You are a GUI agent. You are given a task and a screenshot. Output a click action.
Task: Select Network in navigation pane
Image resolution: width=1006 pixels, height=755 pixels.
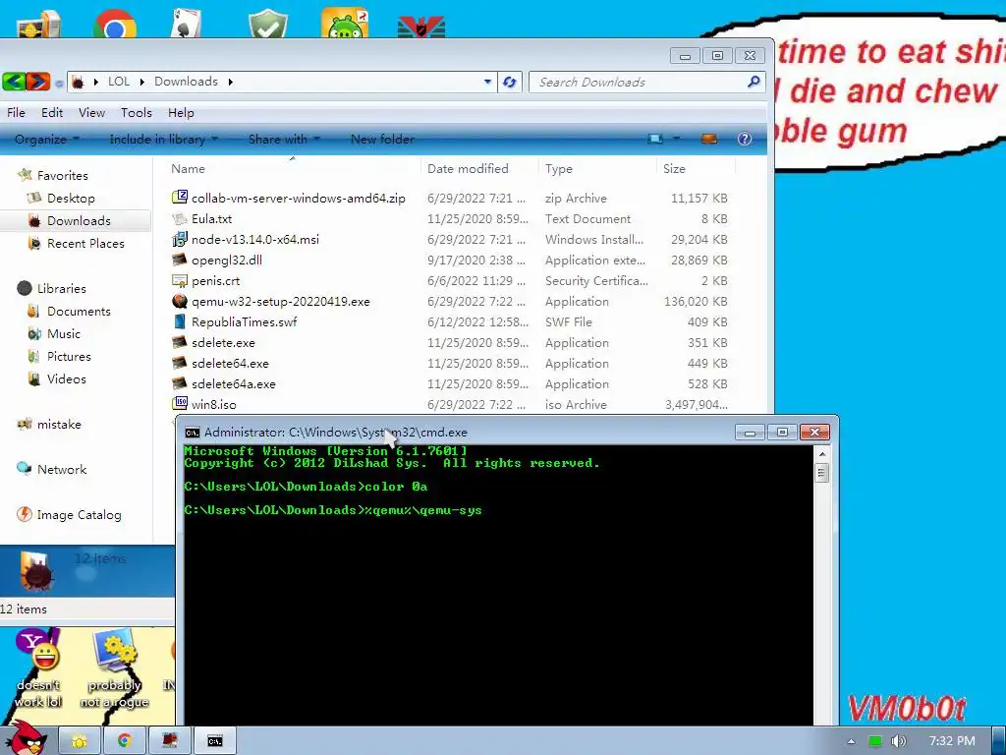pos(62,469)
